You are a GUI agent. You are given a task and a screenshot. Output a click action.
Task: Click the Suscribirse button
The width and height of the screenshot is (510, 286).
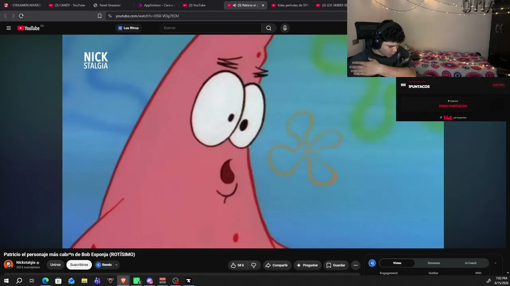click(x=79, y=265)
